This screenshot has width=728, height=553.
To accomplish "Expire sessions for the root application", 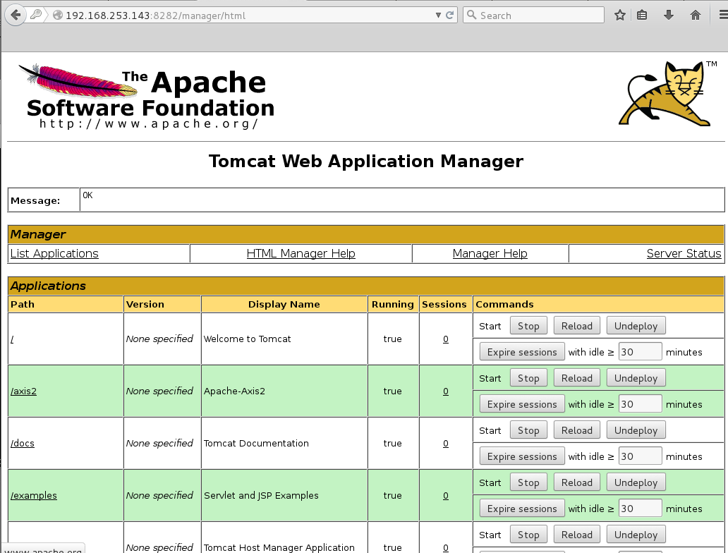I will (x=522, y=352).
